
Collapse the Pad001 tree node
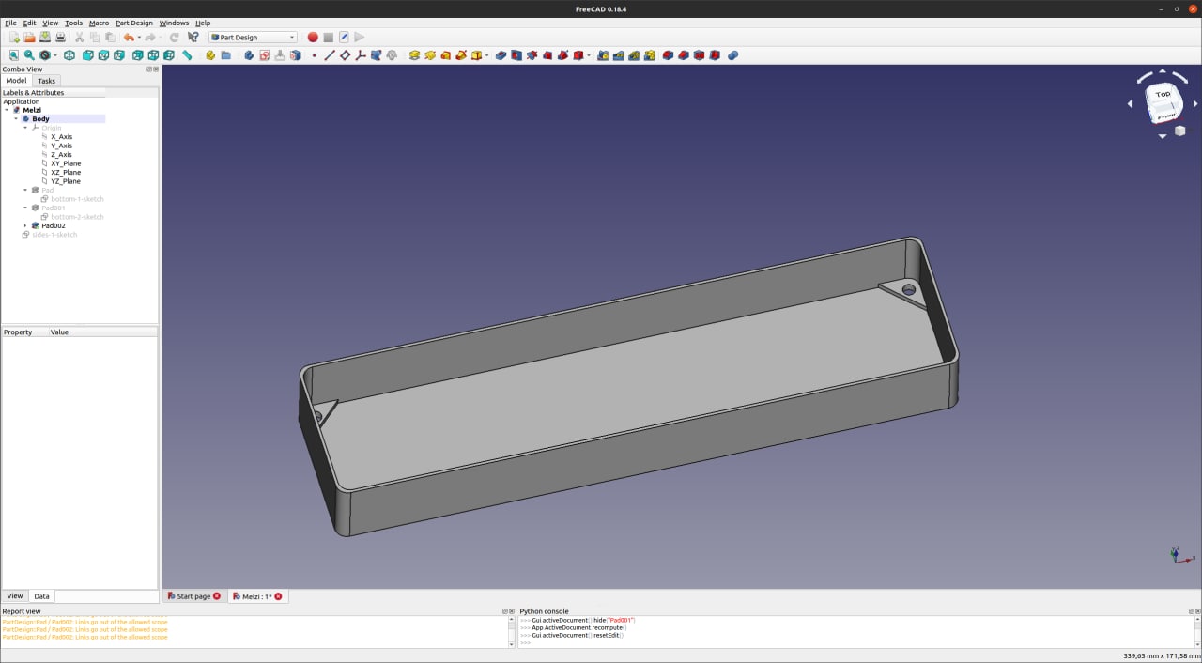(25, 208)
